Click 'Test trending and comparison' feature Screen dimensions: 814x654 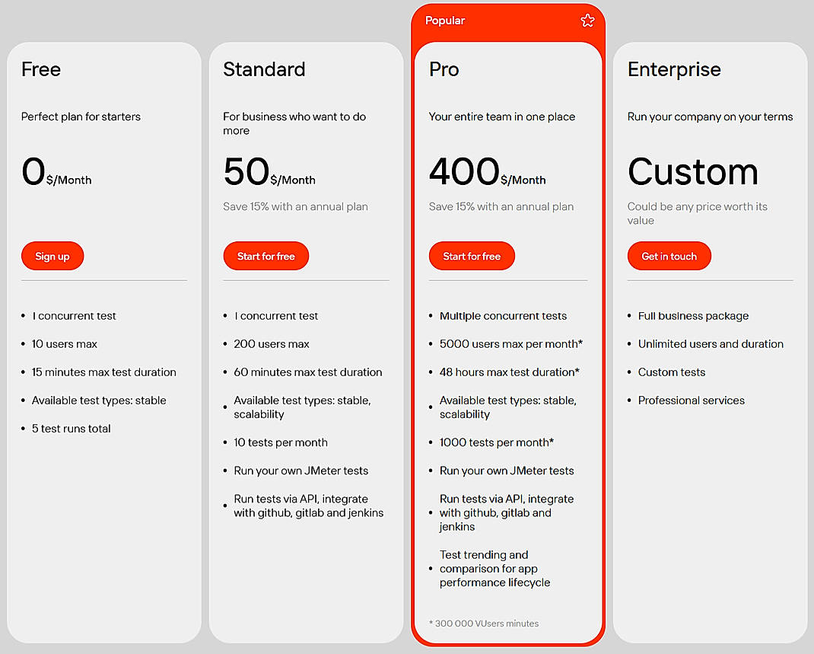494,569
